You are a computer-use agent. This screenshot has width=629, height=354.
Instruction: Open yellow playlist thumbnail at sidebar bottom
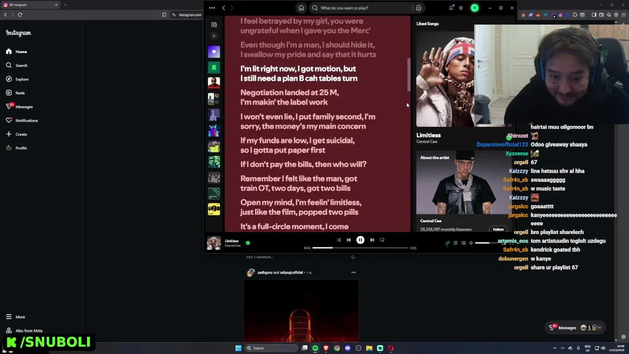[x=214, y=209]
